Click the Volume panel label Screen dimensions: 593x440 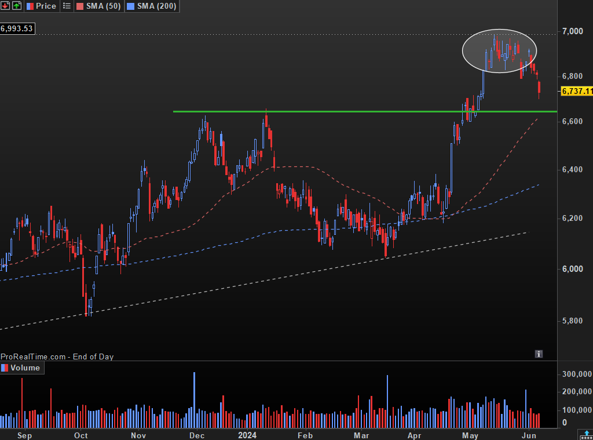pos(25,368)
